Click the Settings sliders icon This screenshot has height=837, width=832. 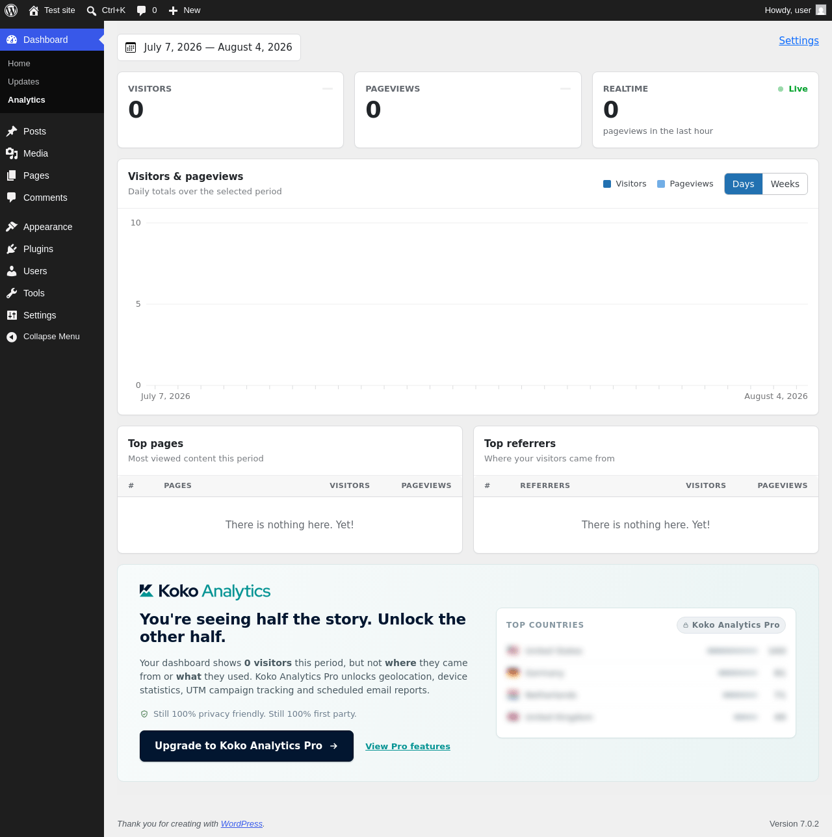pyautogui.click(x=12, y=315)
